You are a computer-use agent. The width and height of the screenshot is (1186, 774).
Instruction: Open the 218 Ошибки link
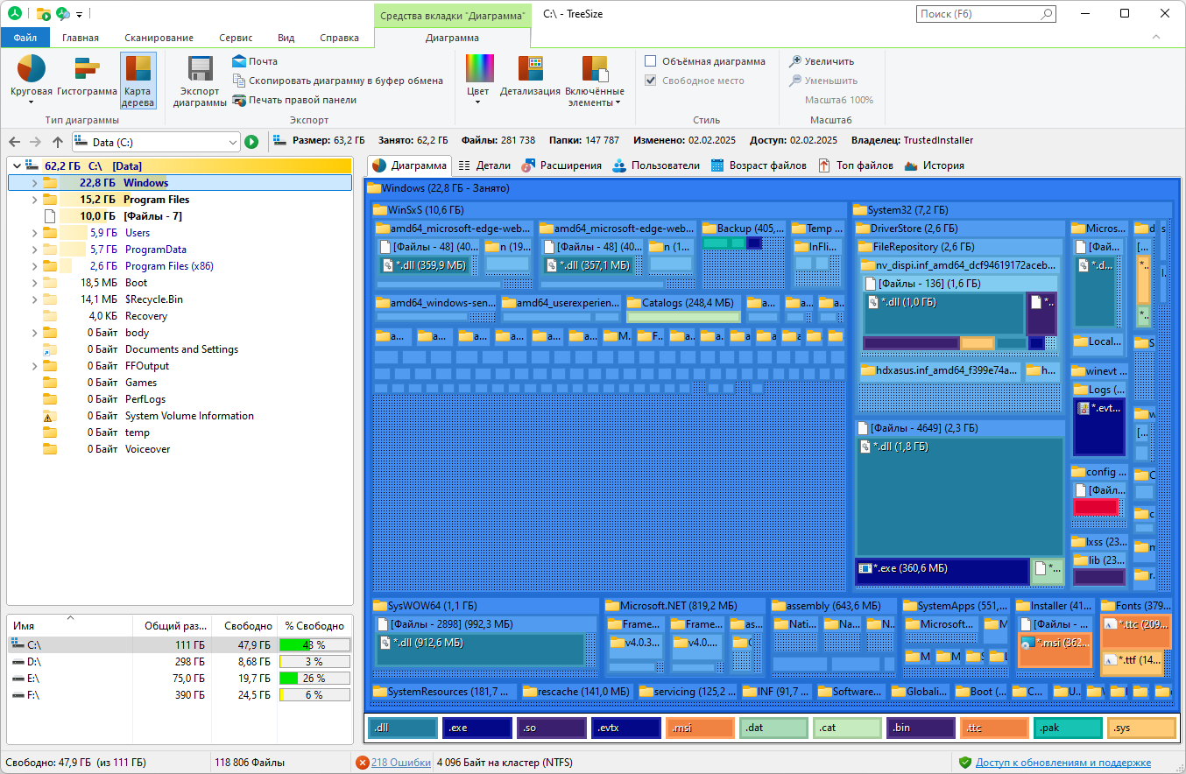(x=401, y=763)
